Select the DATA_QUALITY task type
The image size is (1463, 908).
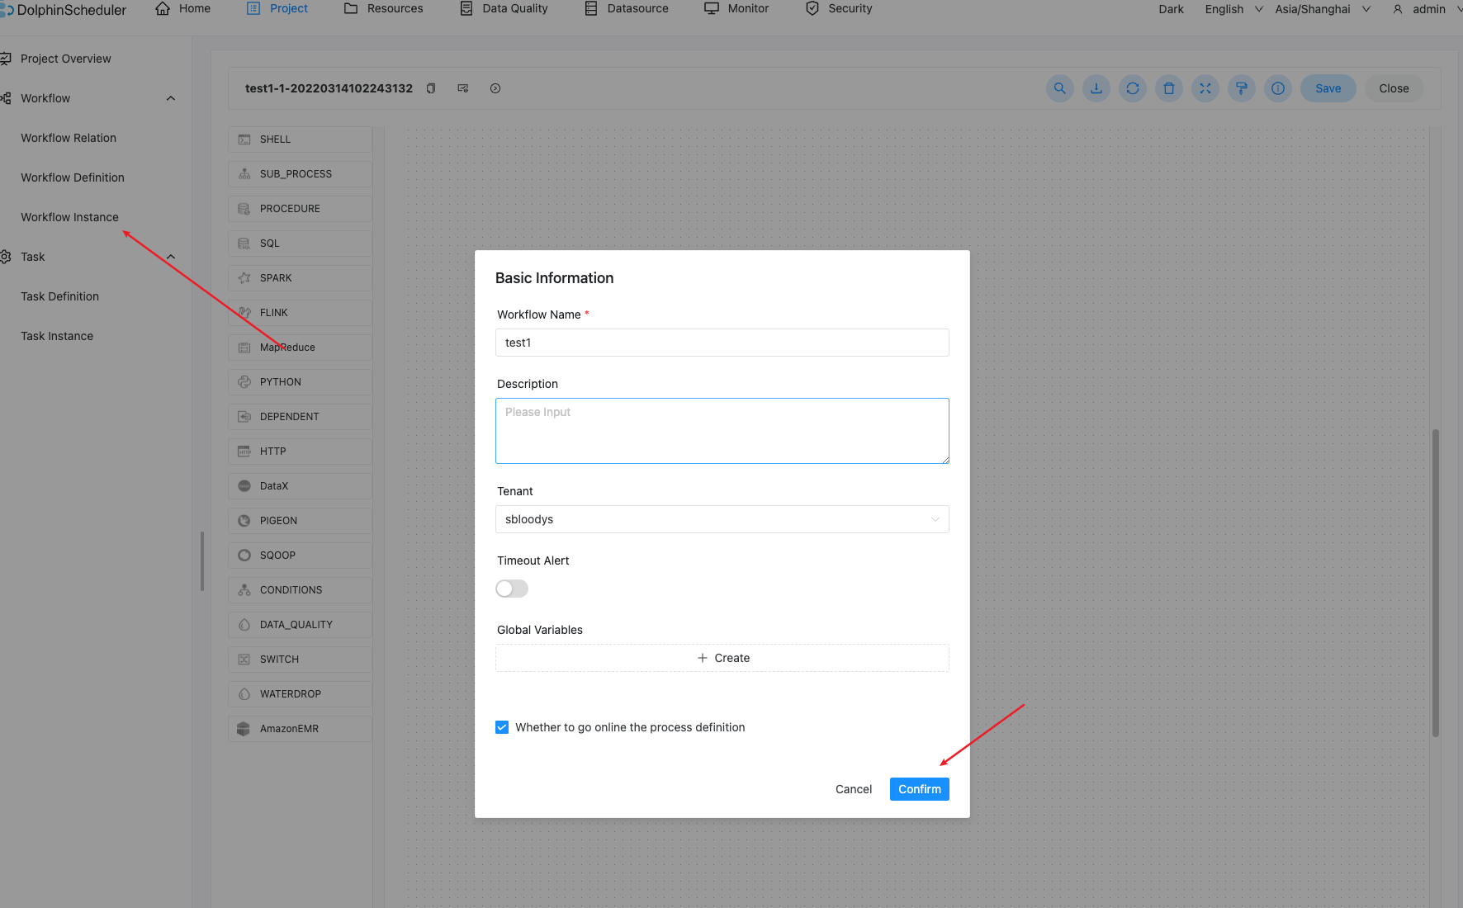(300, 625)
